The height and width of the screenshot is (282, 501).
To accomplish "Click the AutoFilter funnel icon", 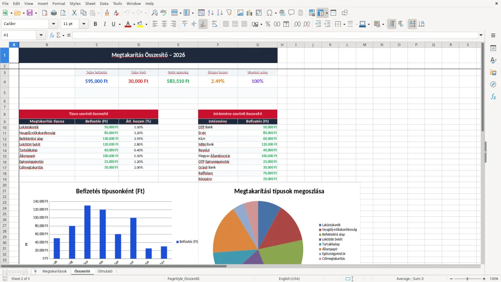I will 229,13.
